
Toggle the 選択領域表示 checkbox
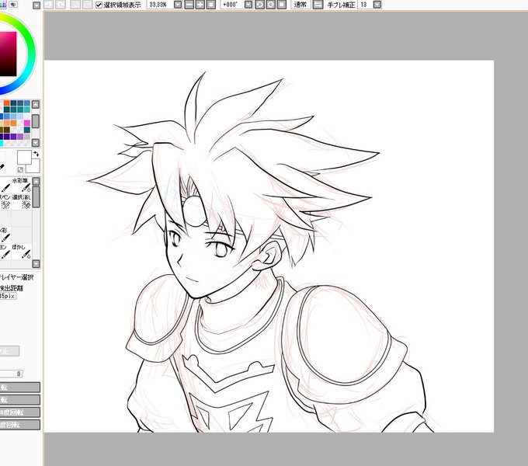pyautogui.click(x=99, y=5)
